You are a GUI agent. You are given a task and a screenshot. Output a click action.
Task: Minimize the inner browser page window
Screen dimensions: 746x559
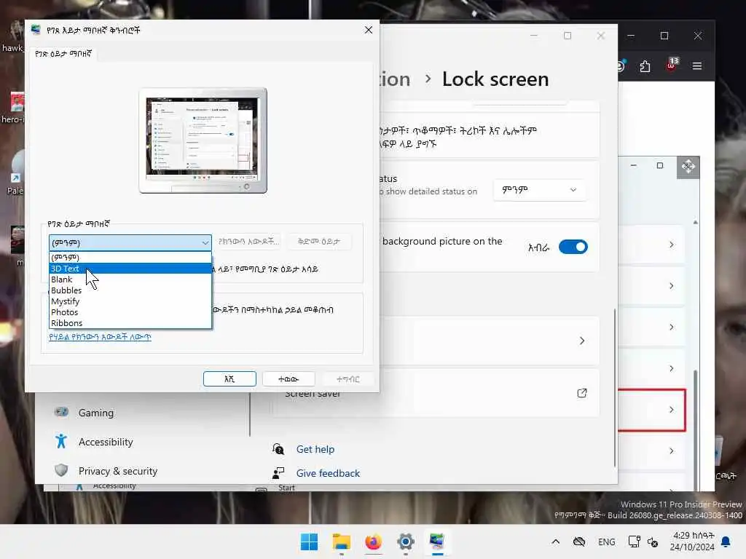[633, 165]
